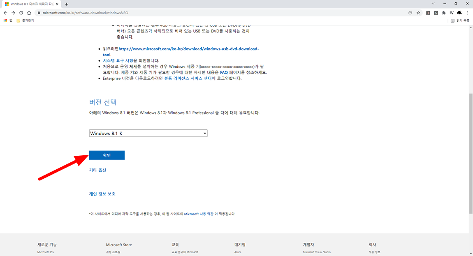Screen dimensions: 473x256
Task: Minimize the Chrome window
Action: click(x=445, y=4)
